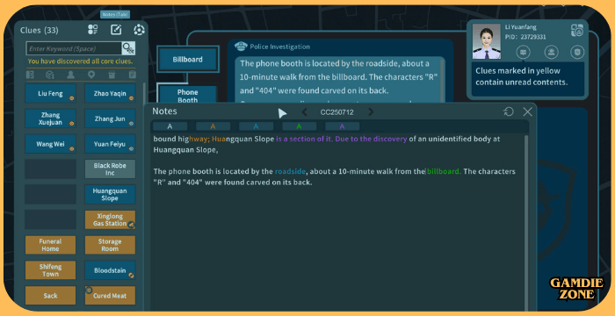Click the badge on the Xinglong Gas Station clue
The width and height of the screenshot is (615, 316).
click(x=132, y=225)
